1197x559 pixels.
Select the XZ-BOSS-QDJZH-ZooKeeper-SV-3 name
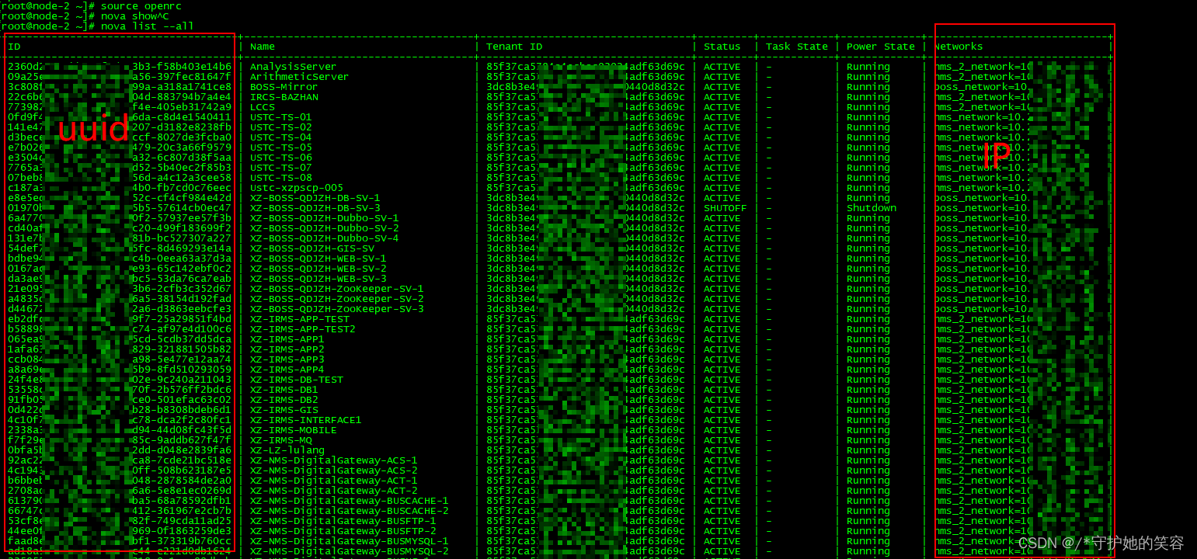click(337, 309)
